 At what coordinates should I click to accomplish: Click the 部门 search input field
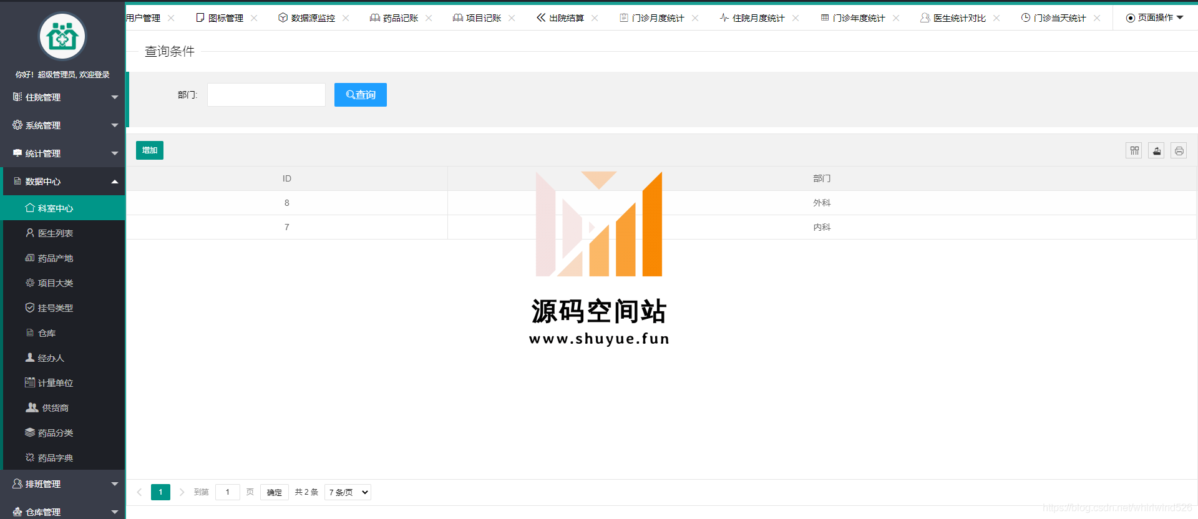(266, 95)
